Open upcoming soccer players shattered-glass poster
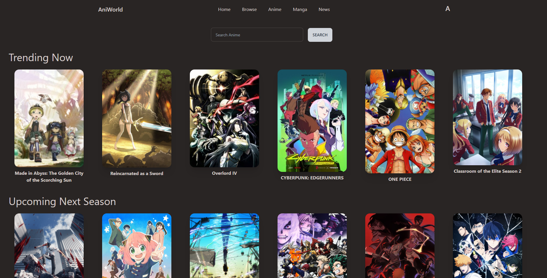Screen dimensions: 547x278 coord(488,246)
